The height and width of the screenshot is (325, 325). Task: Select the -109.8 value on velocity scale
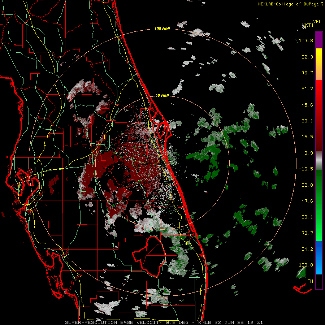(304, 265)
